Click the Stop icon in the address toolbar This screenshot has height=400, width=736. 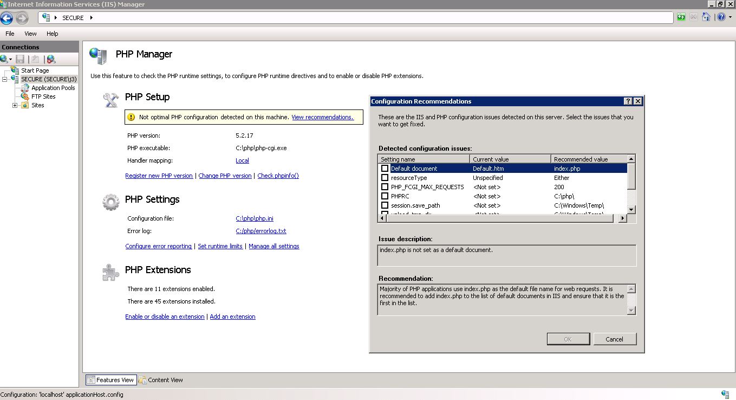click(x=694, y=17)
